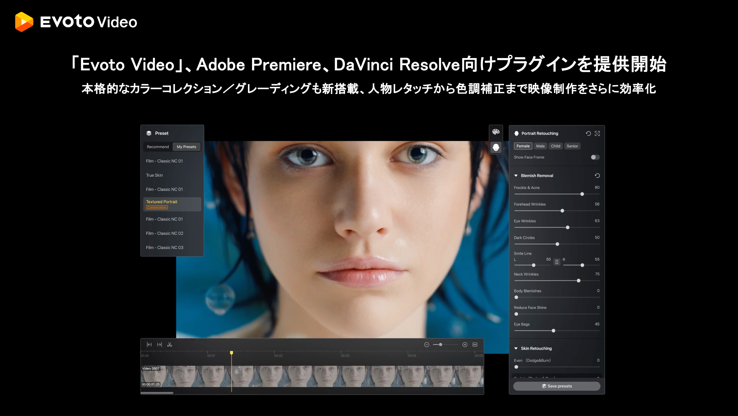
Task: Select the portrait face tool icon
Action: pyautogui.click(x=496, y=147)
